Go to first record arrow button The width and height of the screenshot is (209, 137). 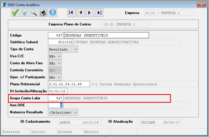tap(71, 13)
